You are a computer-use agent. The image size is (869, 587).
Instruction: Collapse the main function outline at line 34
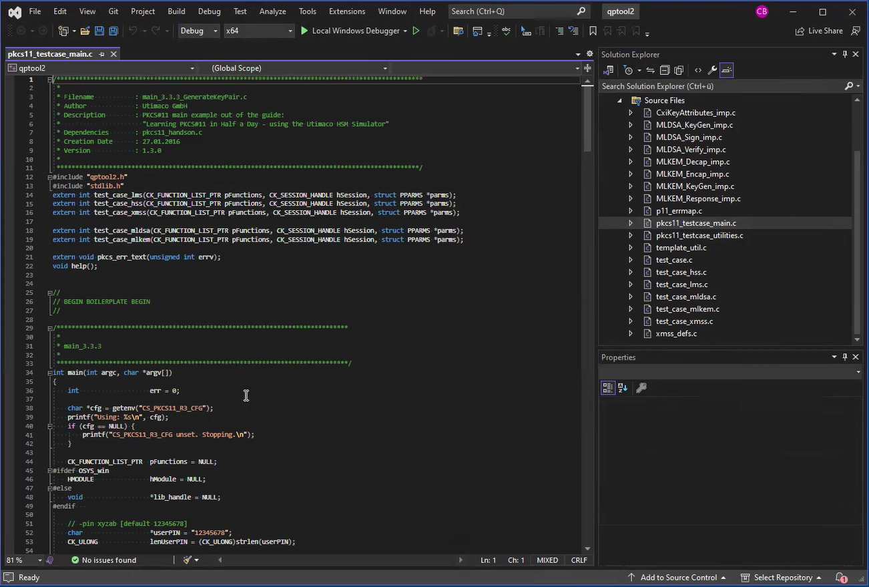(x=50, y=373)
